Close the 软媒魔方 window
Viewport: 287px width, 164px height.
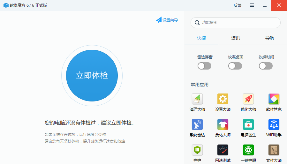[279, 5]
